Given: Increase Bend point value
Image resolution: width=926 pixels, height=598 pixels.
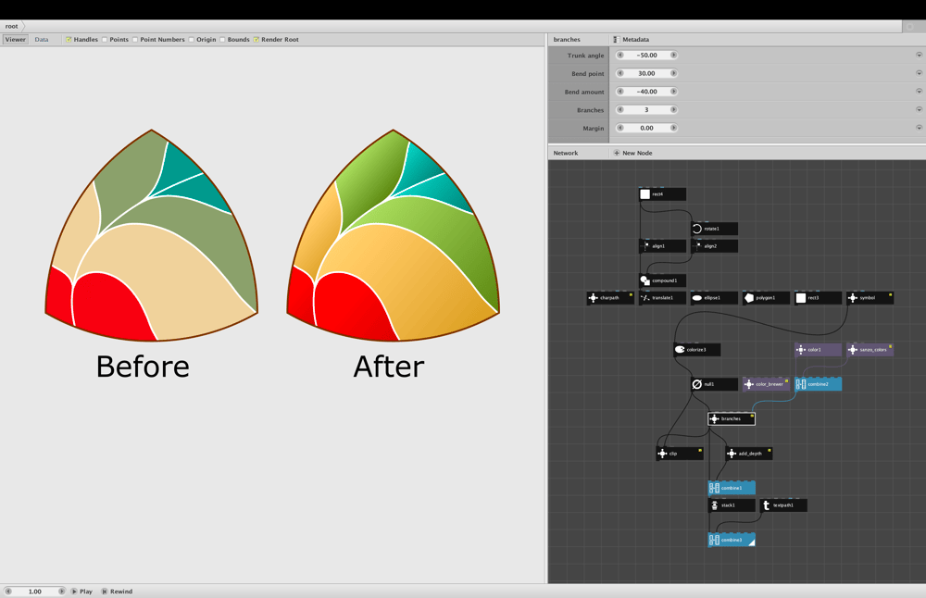Looking at the screenshot, I should point(673,73).
